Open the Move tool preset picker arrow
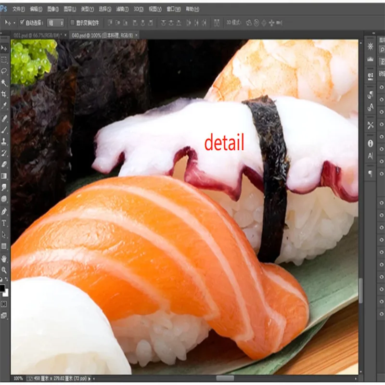385x385 pixels. [14, 23]
